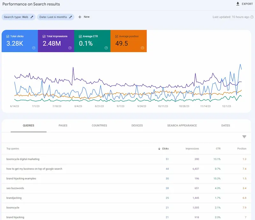Click pencil icon on Search type filter
This screenshot has width=255, height=220.
point(32,17)
